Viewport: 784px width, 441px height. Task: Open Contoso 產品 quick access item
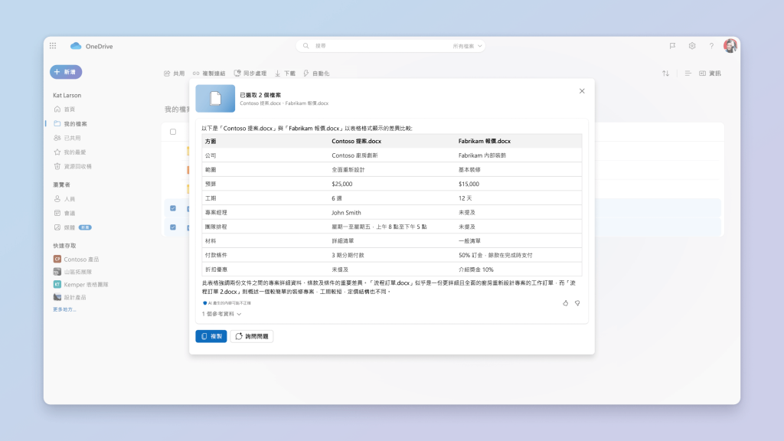pos(77,260)
